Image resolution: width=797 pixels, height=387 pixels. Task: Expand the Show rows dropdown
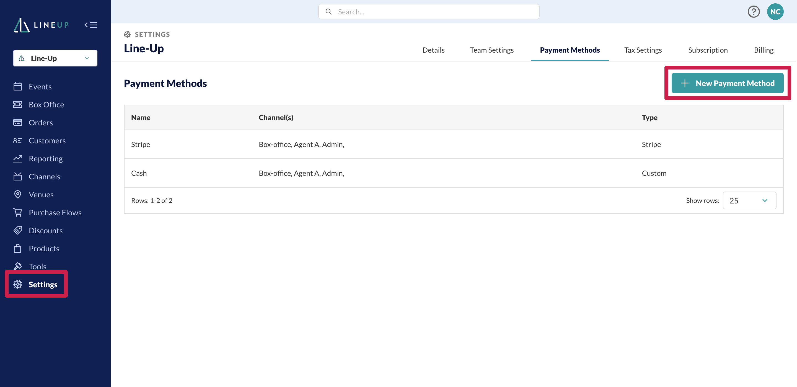click(749, 200)
